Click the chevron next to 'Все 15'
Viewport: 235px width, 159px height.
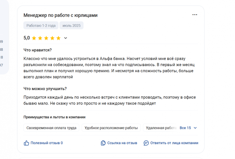pyautogui.click(x=195, y=128)
